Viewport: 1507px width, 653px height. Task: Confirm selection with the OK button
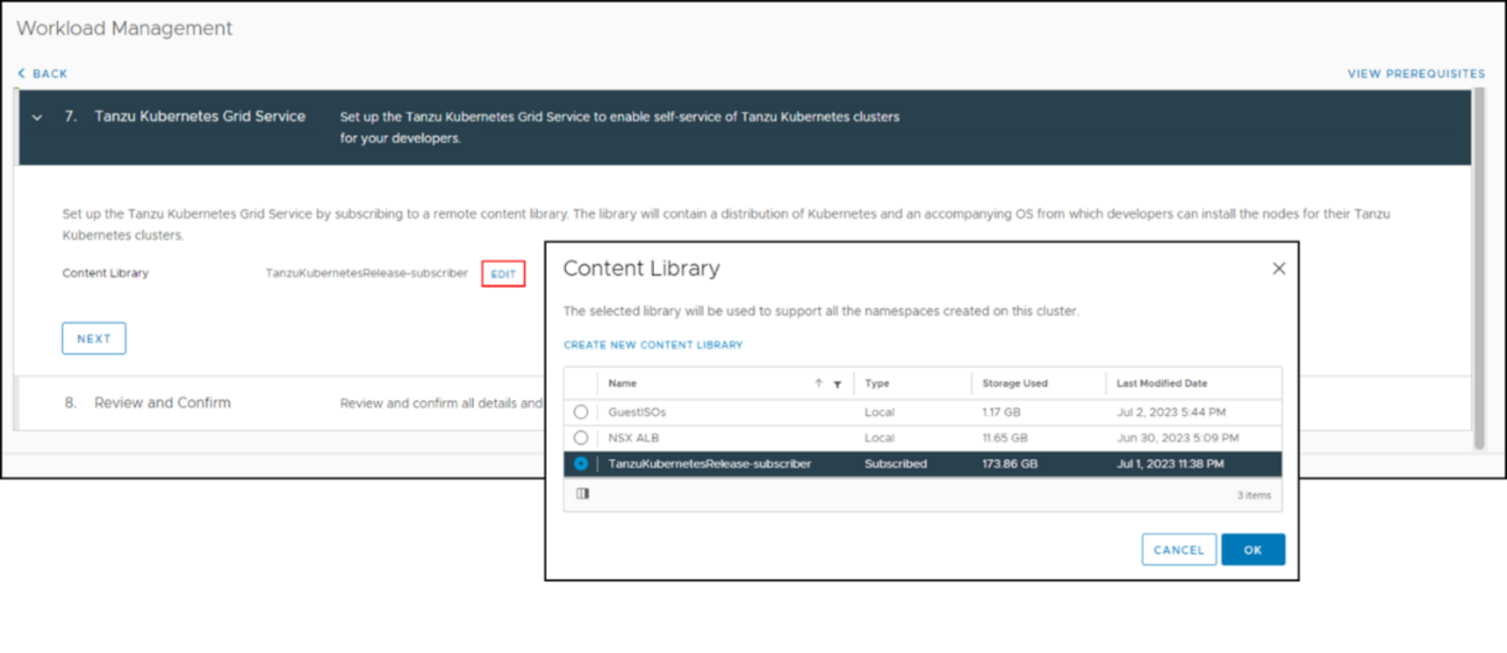1253,550
